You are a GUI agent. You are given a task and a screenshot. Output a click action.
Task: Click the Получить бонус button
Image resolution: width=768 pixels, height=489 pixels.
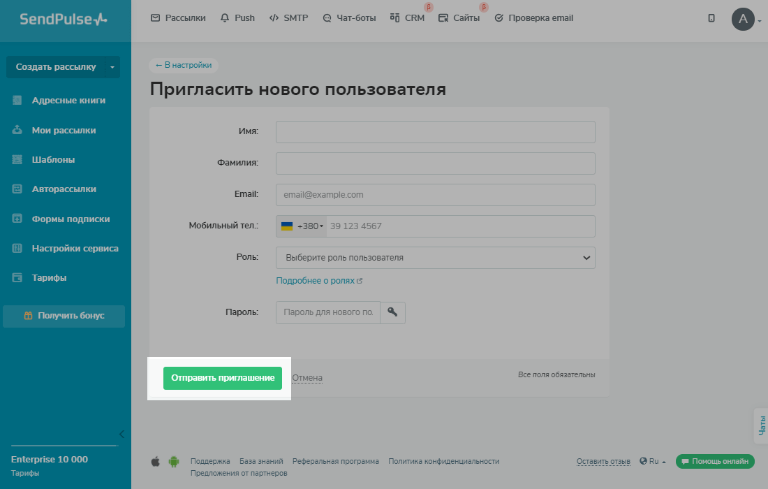pos(64,316)
